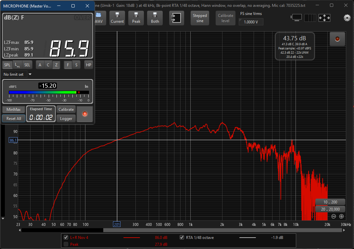Click the 43.75 dB level readout box
Image resolution: width=354 pixels, height=249 pixels.
pos(295,46)
